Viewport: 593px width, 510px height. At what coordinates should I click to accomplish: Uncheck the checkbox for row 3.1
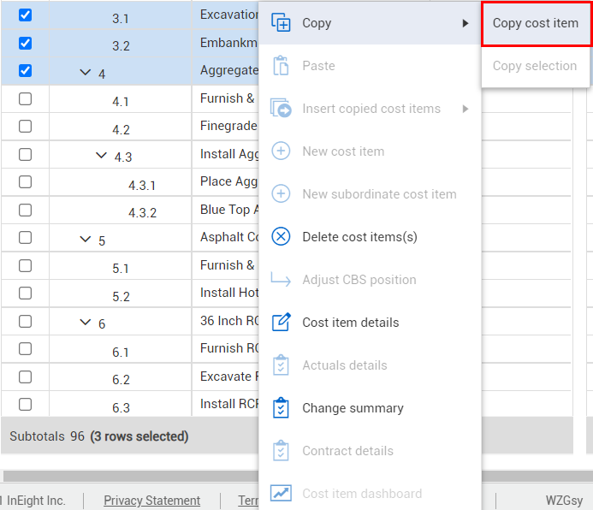pyautogui.click(x=25, y=15)
